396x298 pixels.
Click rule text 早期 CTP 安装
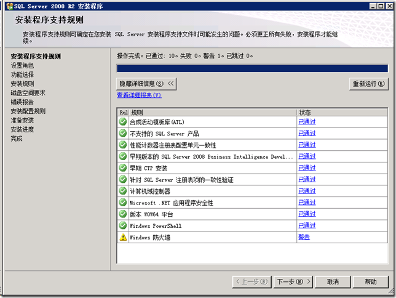pyautogui.click(x=149, y=168)
